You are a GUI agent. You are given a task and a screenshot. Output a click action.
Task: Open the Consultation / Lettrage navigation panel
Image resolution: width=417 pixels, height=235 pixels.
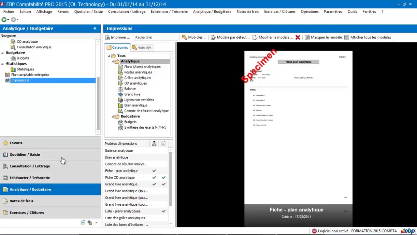tap(50, 166)
